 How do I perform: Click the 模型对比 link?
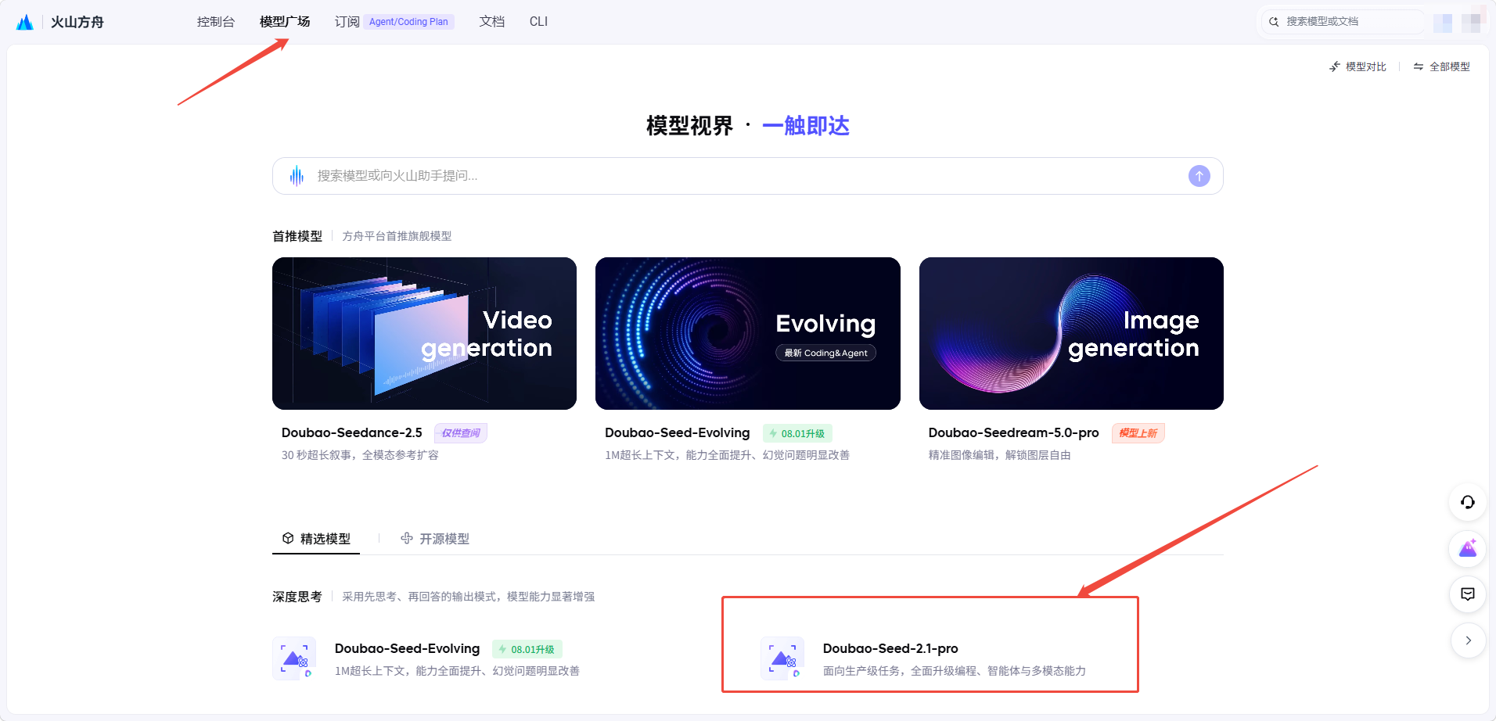point(1365,66)
